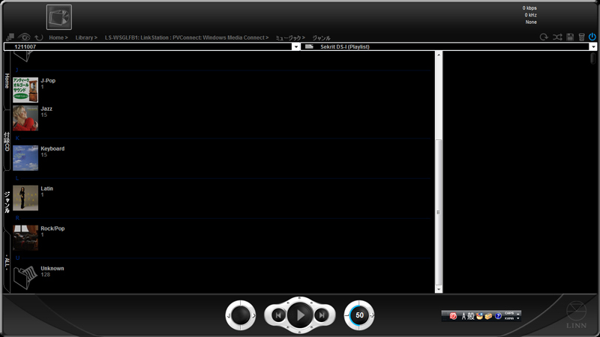Click the IME help question icon

[498, 316]
